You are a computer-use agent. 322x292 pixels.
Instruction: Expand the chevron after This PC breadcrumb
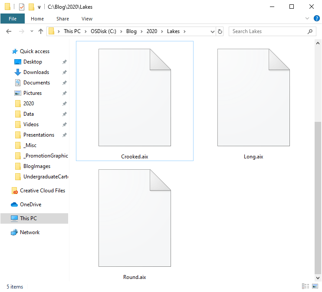click(85, 31)
